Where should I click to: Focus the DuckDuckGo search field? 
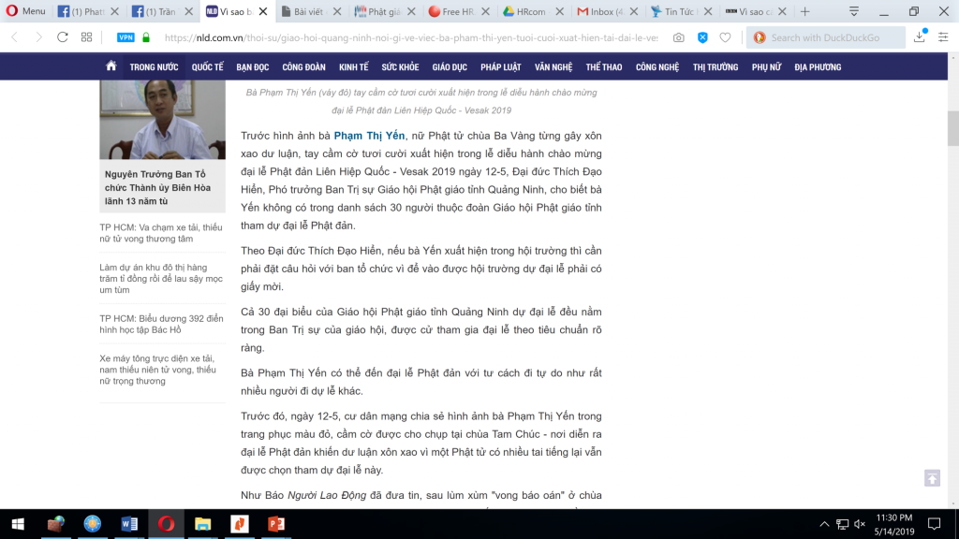pos(834,37)
